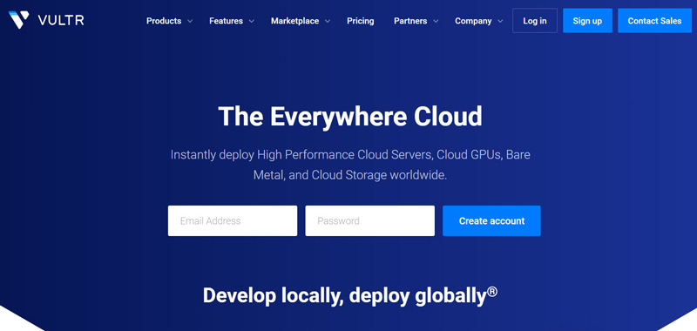
Task: Open the Partners menu
Action: click(x=410, y=21)
